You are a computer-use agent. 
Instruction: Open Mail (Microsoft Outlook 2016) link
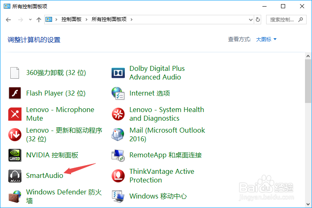click(x=167, y=134)
